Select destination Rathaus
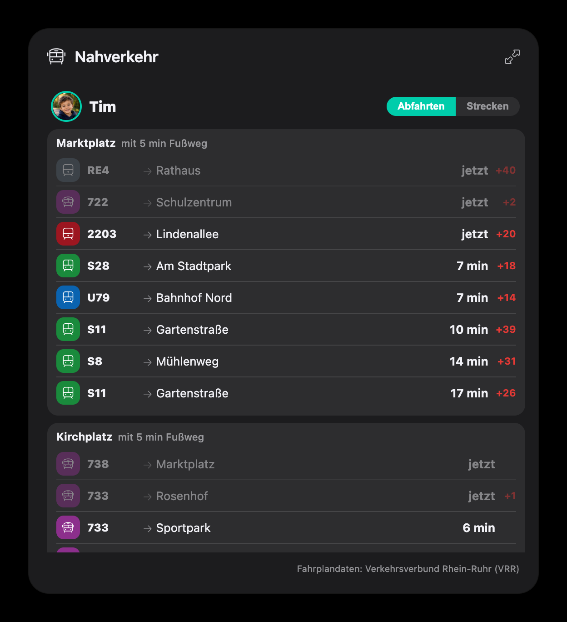This screenshot has height=622, width=567. tap(178, 171)
